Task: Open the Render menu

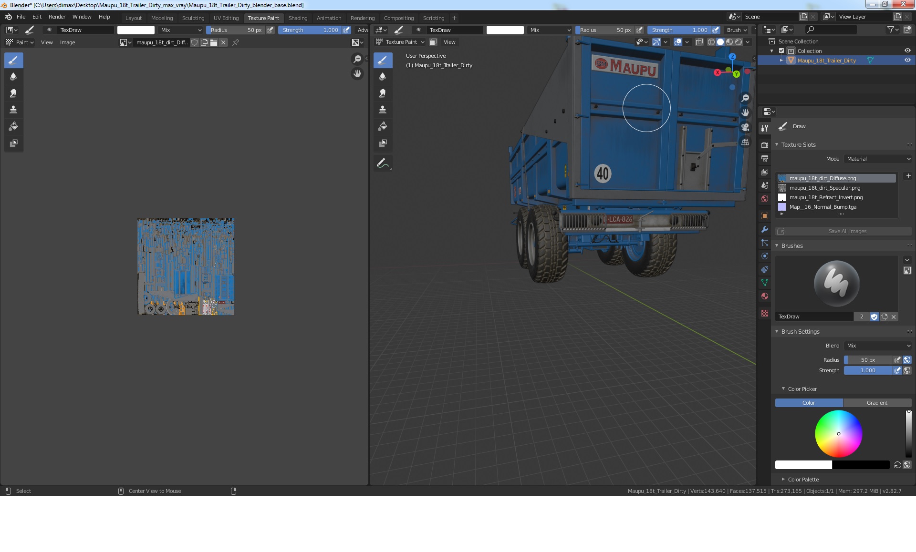Action: (57, 17)
